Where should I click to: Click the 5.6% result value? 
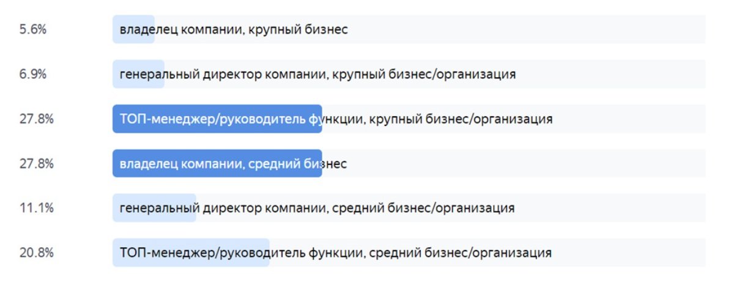point(33,29)
